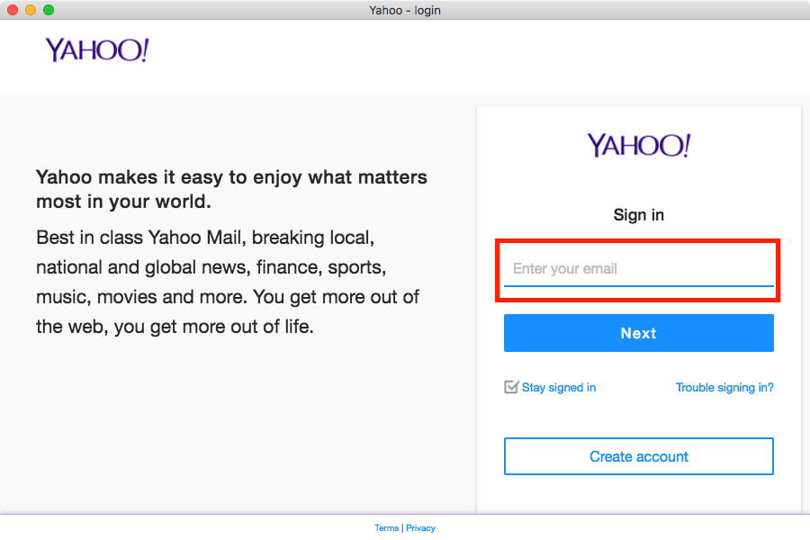Focus the Enter your email field
Viewport: 810px width, 540px height.
point(638,269)
